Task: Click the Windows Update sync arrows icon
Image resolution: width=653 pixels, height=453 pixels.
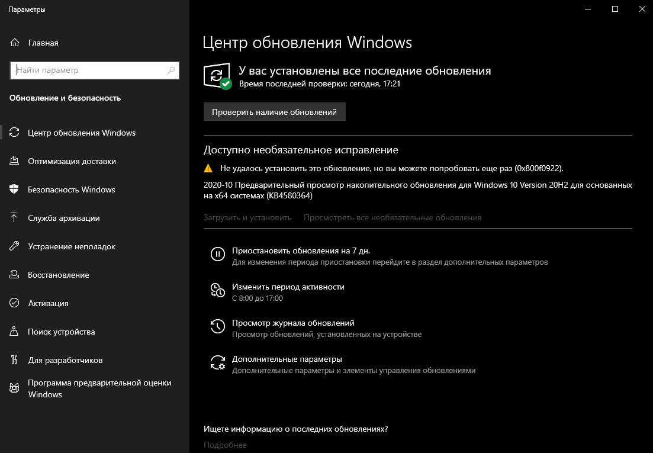Action: click(14, 133)
